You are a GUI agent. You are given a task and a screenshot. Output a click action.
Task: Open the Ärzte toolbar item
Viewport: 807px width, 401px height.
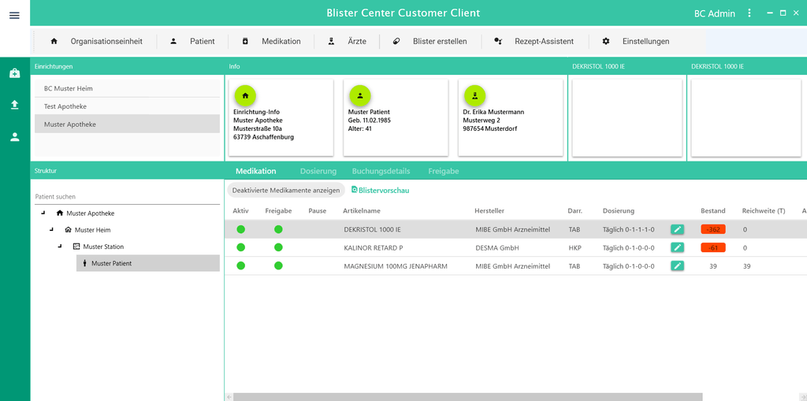(x=347, y=41)
